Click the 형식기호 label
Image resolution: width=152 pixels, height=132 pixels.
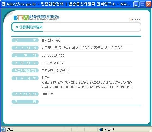click(x=25, y=78)
